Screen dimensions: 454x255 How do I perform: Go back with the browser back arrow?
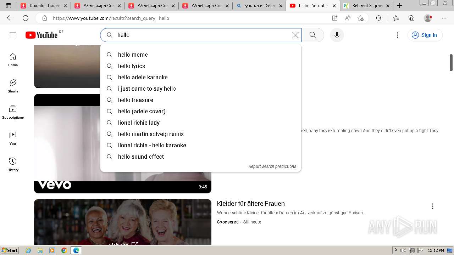coord(10,18)
